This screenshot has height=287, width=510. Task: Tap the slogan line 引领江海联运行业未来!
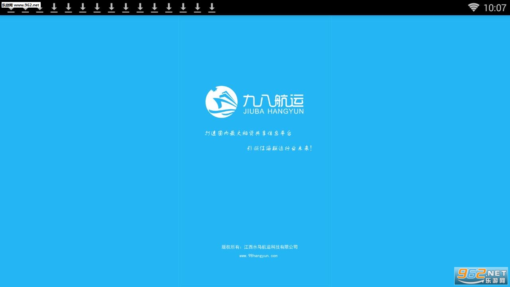coord(279,148)
